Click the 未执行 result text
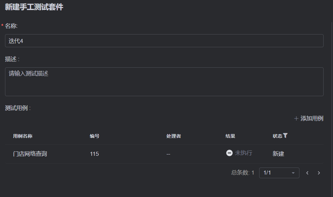333x197 pixels. click(243, 153)
